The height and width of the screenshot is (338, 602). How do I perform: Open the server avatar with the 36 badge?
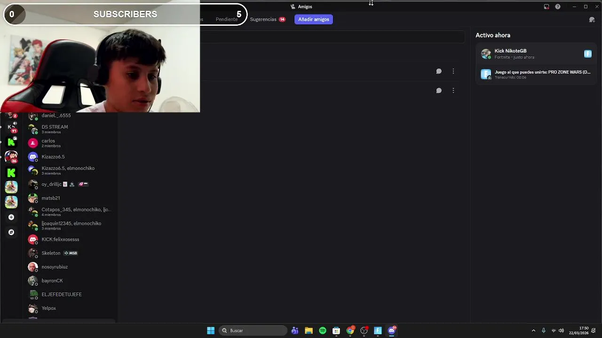coord(11,157)
